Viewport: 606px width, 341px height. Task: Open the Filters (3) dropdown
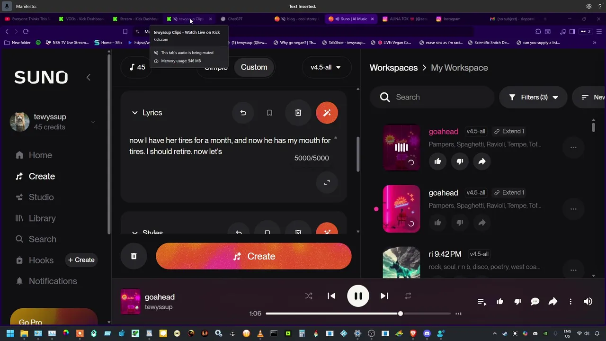pyautogui.click(x=533, y=97)
